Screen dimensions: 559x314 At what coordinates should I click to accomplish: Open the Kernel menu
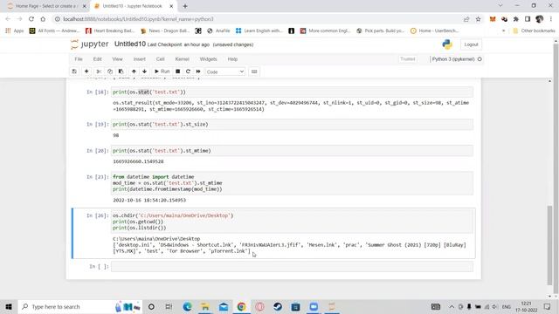click(183, 59)
